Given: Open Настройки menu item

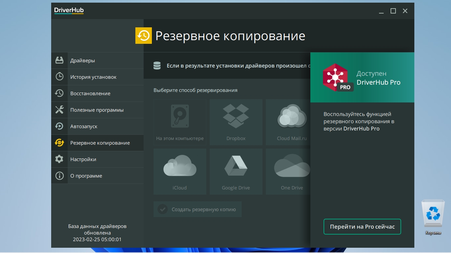Looking at the screenshot, I should (x=97, y=159).
